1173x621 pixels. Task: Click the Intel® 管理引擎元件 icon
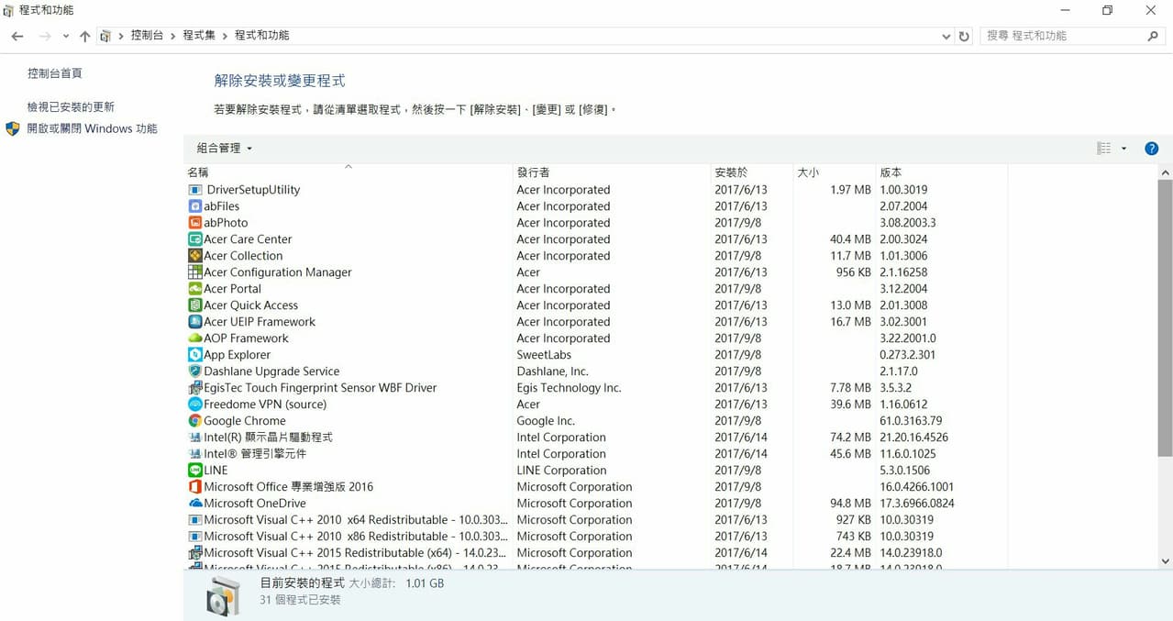click(x=194, y=454)
